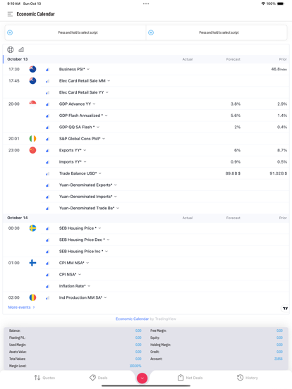Tap the red center arrow button
Image resolution: width=292 pixels, height=389 pixels.
coord(142,378)
